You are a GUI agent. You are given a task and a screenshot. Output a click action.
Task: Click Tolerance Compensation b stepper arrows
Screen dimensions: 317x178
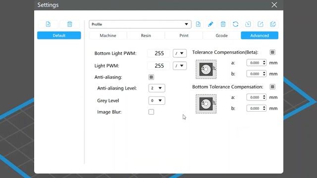(264, 74)
